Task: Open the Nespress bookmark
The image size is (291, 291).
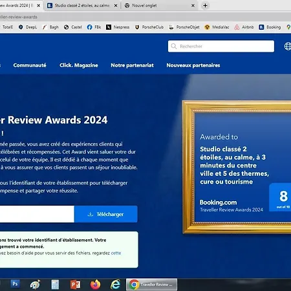Action: coord(118,27)
